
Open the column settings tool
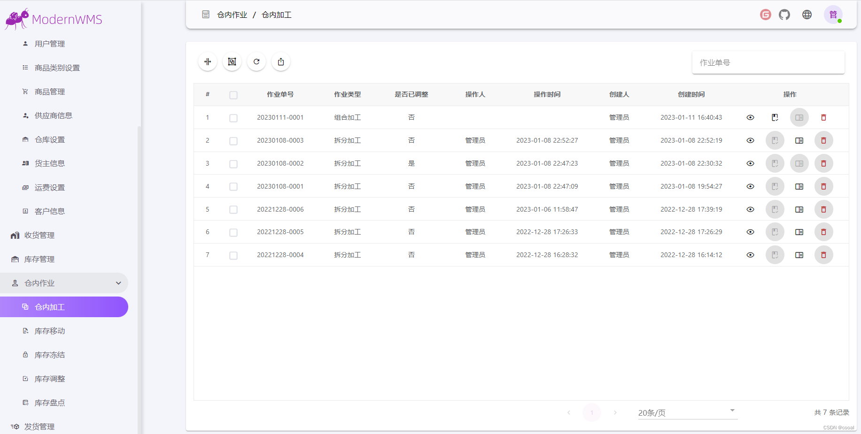[207, 61]
